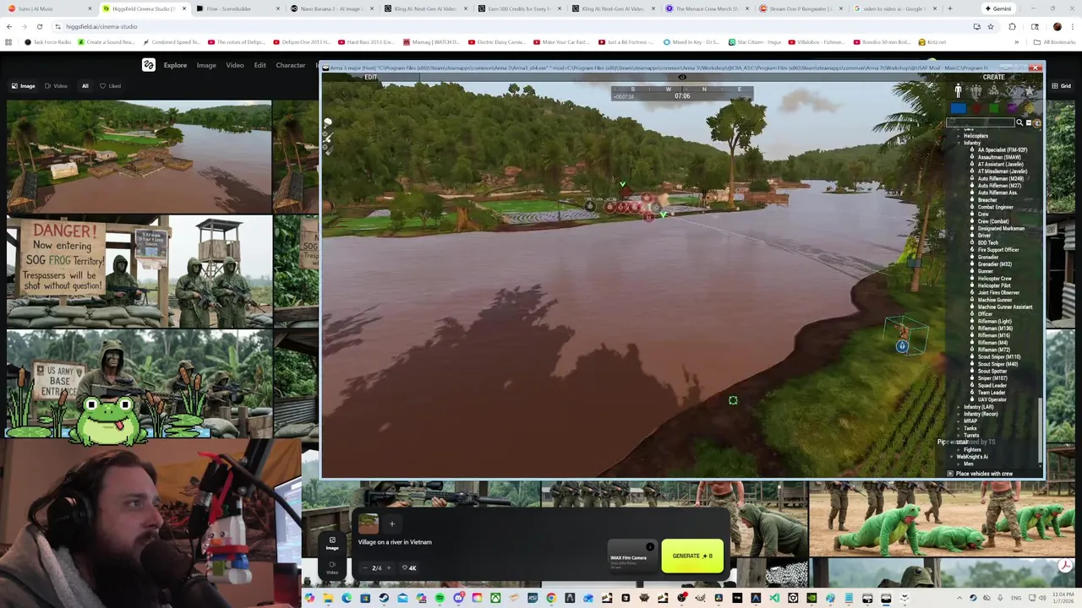The height and width of the screenshot is (608, 1082).
Task: Filter gallery by Video type
Action: coord(57,85)
